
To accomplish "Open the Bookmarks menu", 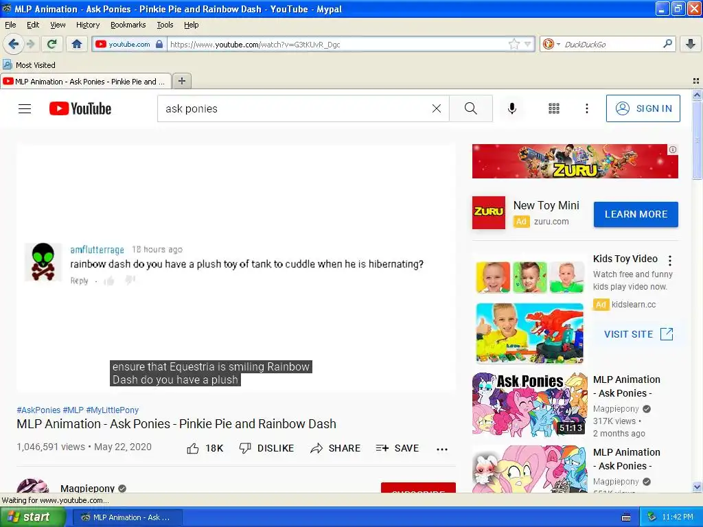I will point(128,25).
